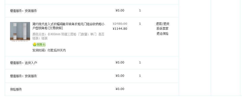The width and height of the screenshot is (242, 98).
Task: Click the green 保障卡 badge icon
Action: click(39, 44)
